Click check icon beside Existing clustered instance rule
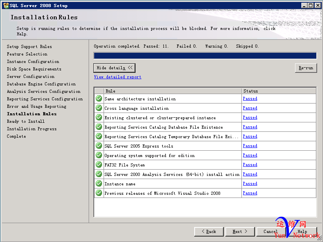 pos(99,118)
